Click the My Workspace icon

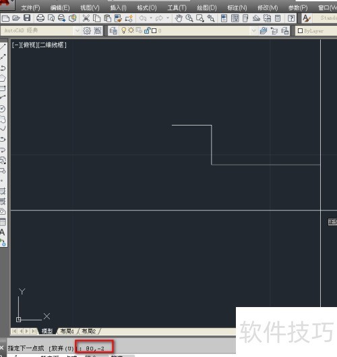coord(98,30)
